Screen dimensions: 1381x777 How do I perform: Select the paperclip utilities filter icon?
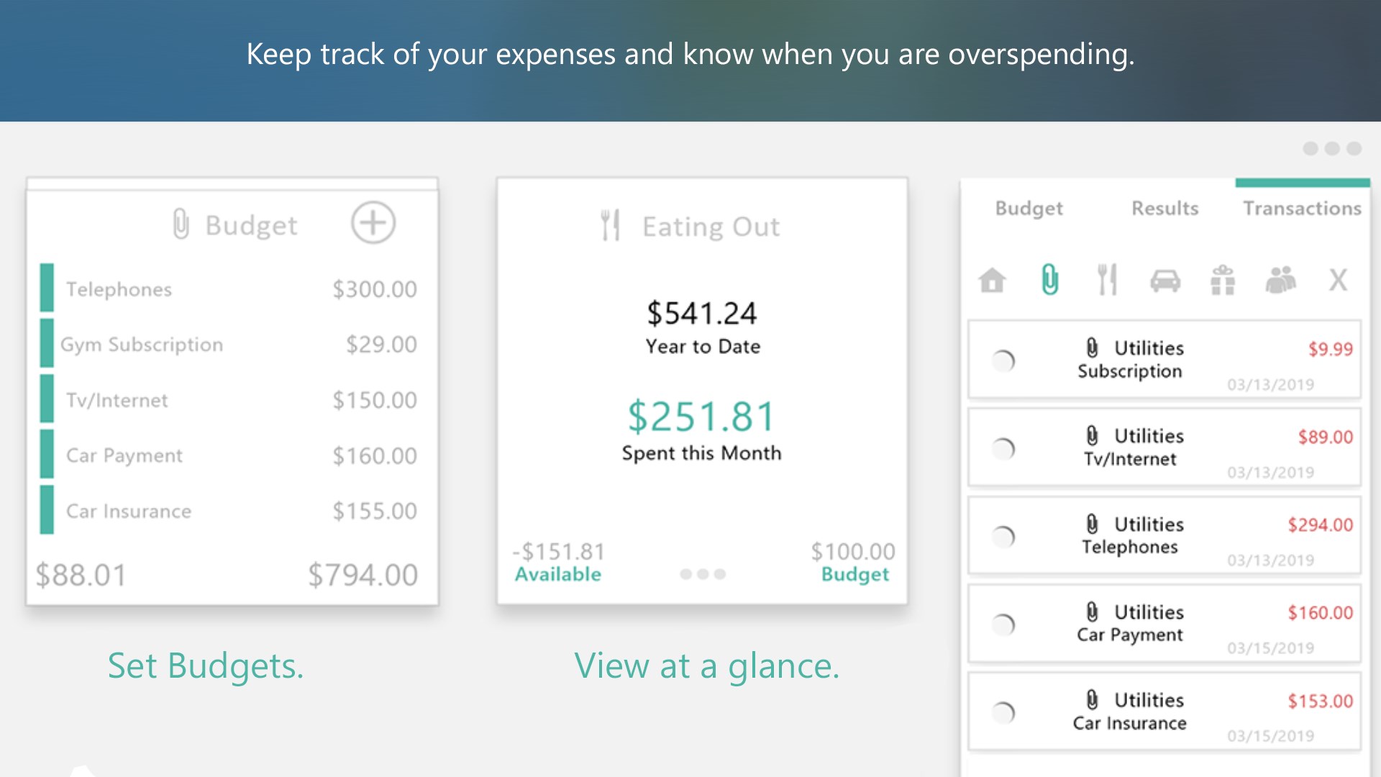[1050, 280]
